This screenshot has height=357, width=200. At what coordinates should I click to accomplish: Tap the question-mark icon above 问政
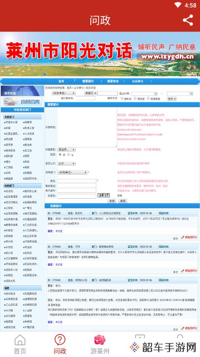pos(60,340)
